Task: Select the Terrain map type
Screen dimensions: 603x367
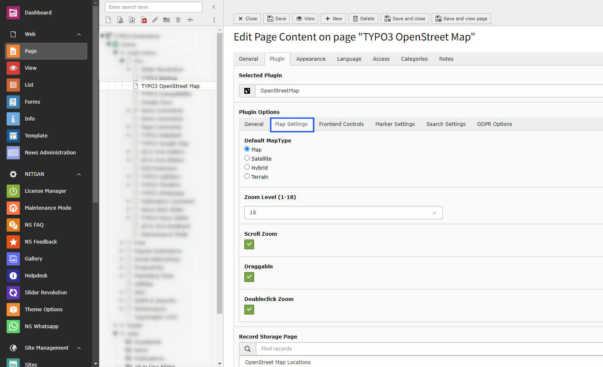Action: pos(247,176)
